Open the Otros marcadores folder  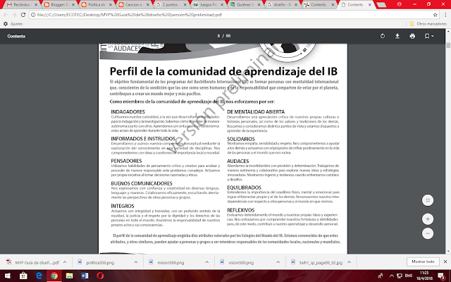click(428, 24)
